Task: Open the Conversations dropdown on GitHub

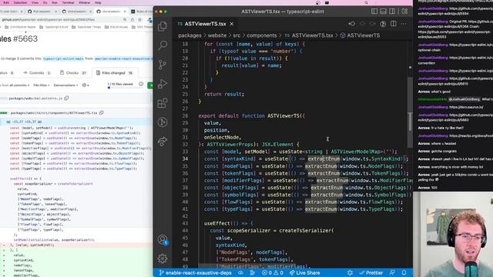Action: click(65, 85)
